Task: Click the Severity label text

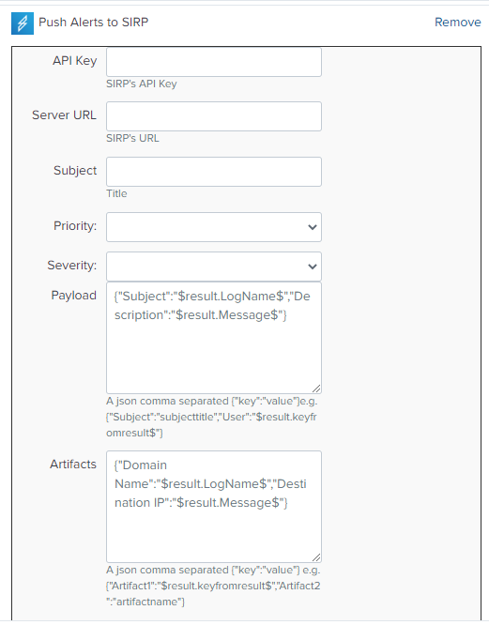Action: [71, 266]
